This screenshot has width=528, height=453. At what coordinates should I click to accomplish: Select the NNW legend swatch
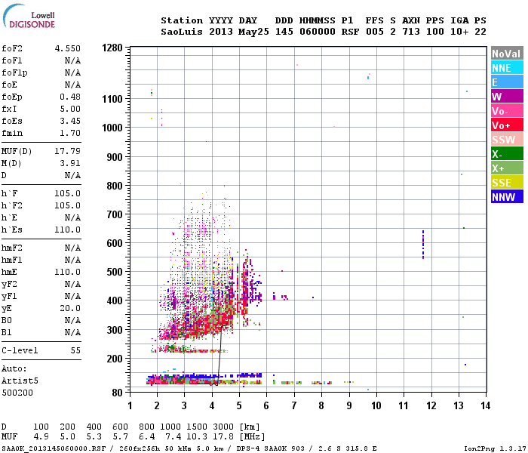tap(507, 196)
